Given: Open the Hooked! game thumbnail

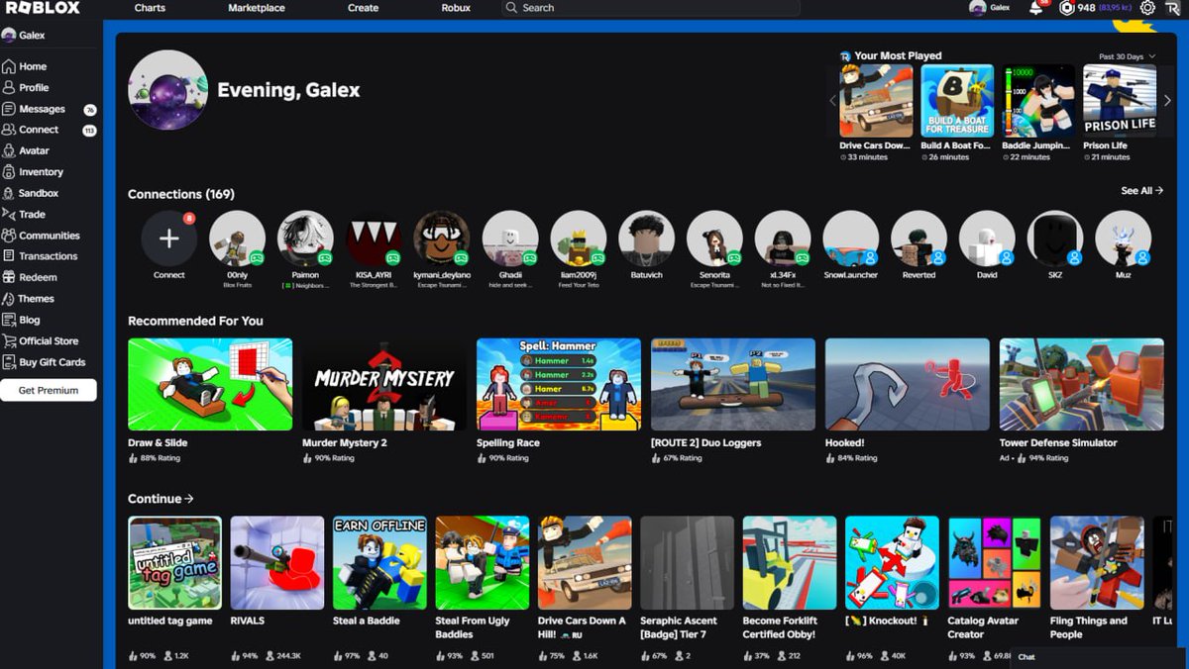Looking at the screenshot, I should [908, 384].
